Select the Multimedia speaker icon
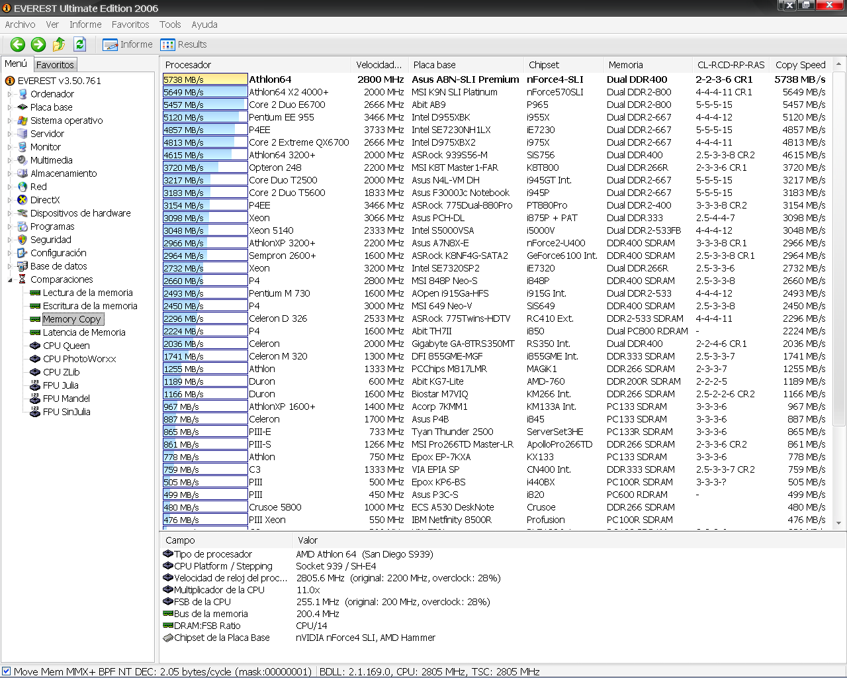The image size is (847, 678). tap(22, 160)
